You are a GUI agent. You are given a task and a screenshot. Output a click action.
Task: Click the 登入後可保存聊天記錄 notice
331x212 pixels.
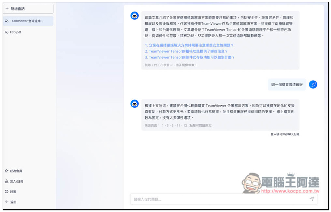pyautogui.click(x=285, y=134)
